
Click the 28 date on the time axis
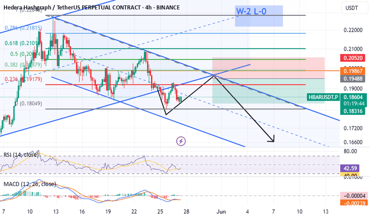tap(186, 212)
